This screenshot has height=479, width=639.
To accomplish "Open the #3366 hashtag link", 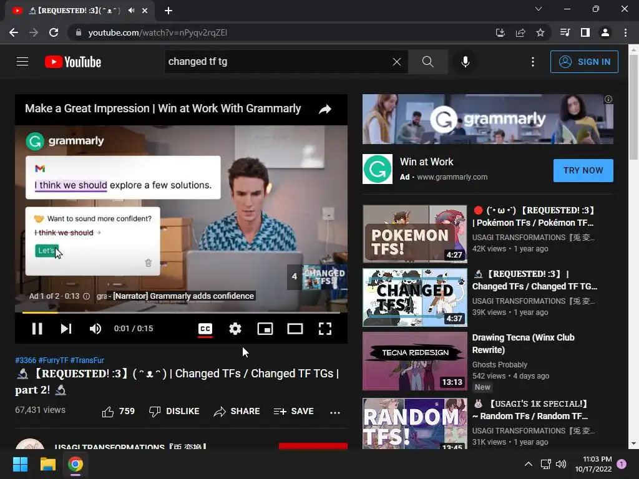I will pyautogui.click(x=25, y=360).
